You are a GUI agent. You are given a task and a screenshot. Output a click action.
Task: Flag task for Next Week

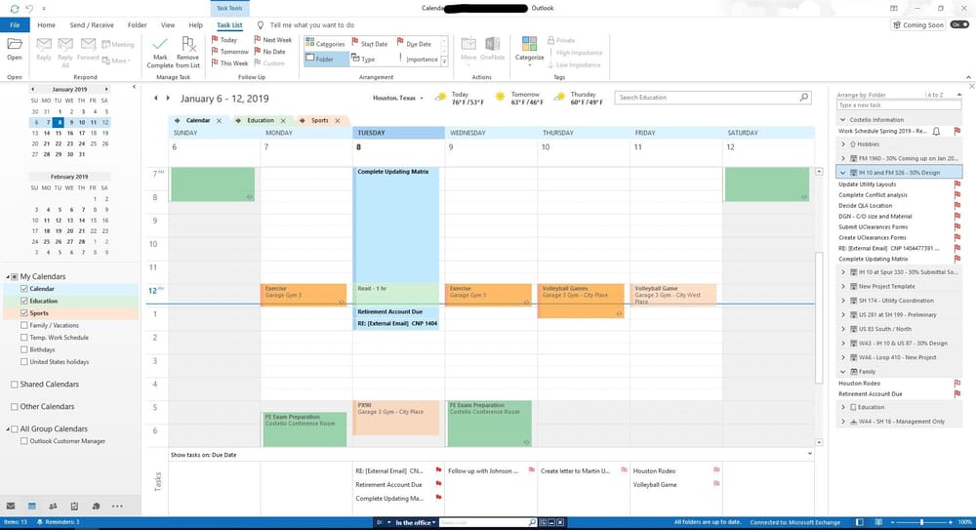272,40
